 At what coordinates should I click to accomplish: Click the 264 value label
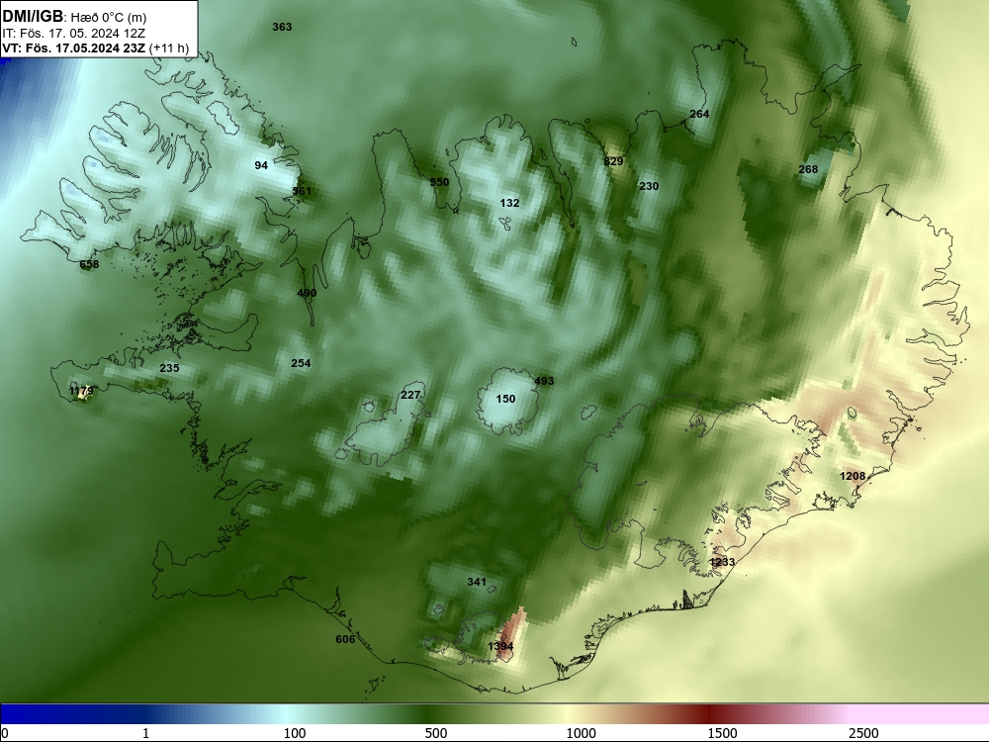coord(699,114)
